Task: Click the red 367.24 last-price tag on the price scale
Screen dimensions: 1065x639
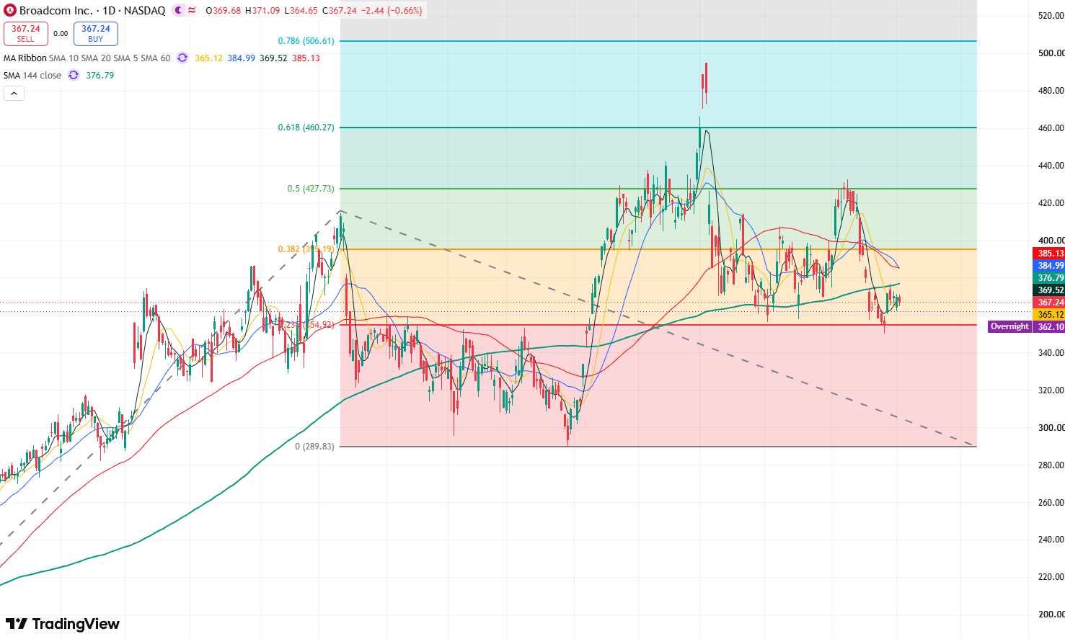Action: (x=1048, y=303)
